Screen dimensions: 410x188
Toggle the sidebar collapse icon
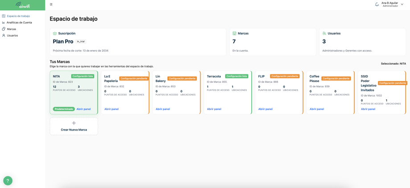(51, 4)
